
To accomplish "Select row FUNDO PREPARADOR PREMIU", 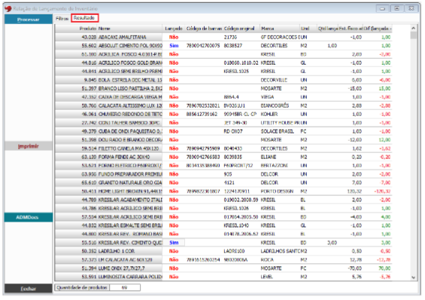I will click(x=223, y=174).
